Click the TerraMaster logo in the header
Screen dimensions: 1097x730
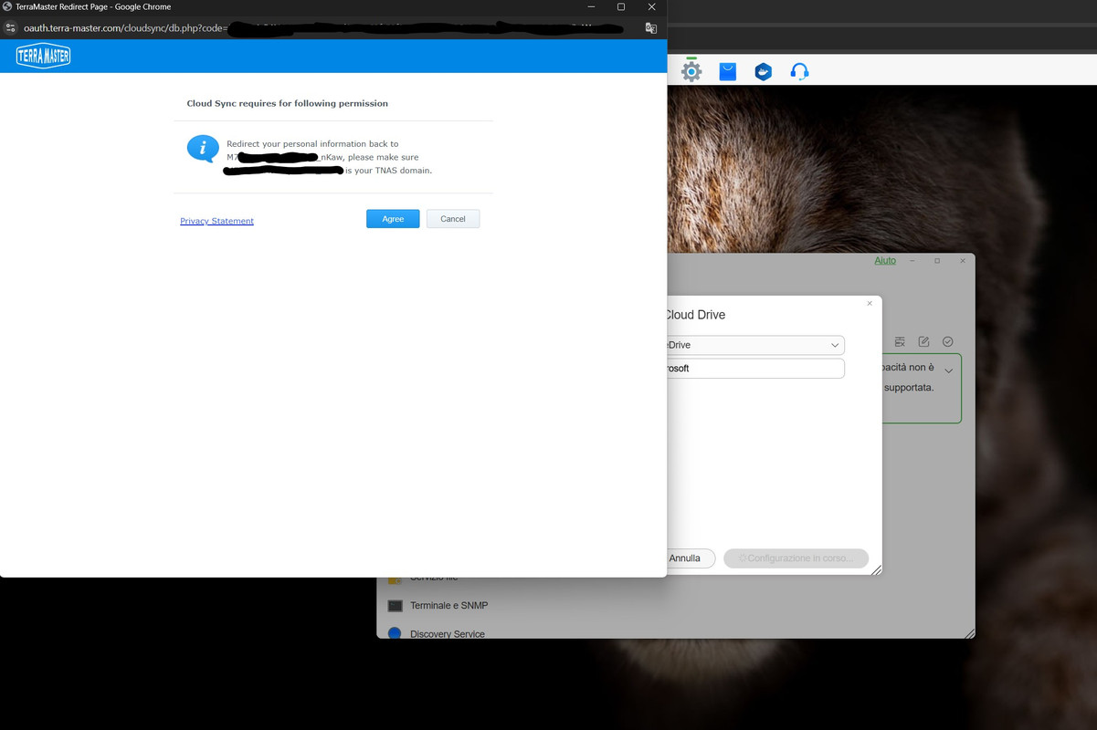point(43,56)
